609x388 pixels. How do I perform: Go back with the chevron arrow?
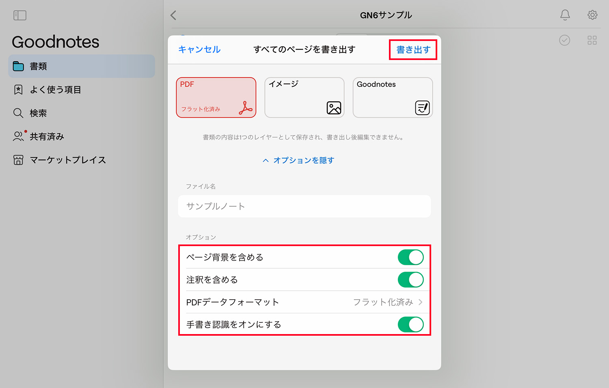point(173,15)
